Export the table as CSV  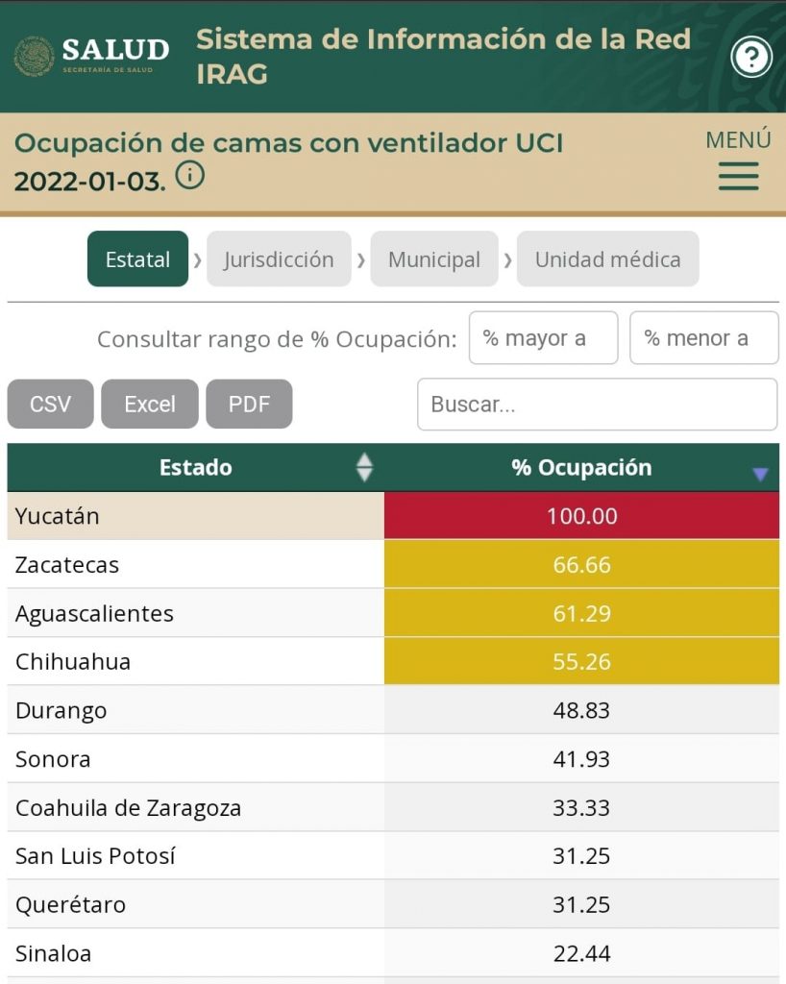(x=50, y=404)
